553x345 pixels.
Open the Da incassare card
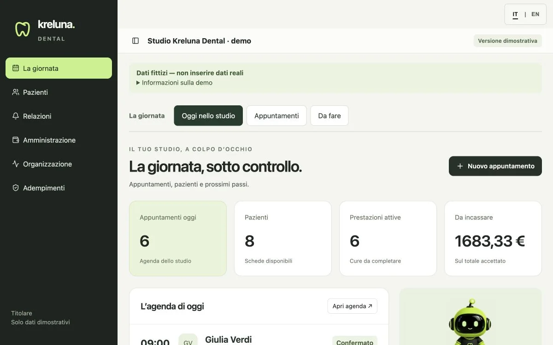coord(493,238)
